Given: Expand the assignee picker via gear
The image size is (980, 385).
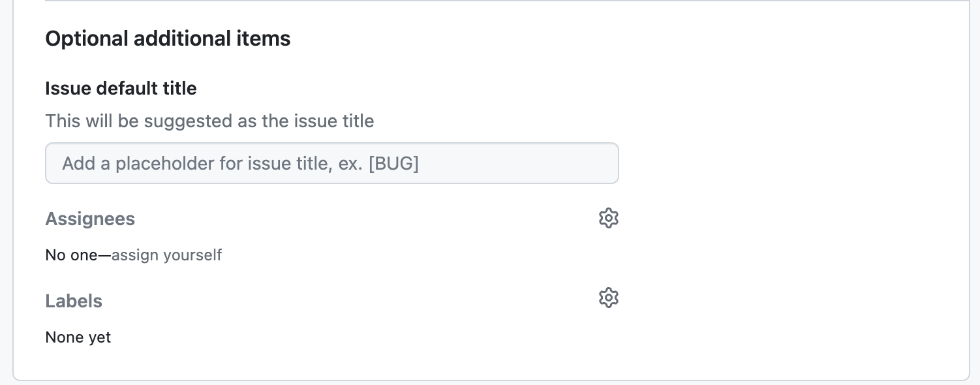Looking at the screenshot, I should tap(608, 218).
